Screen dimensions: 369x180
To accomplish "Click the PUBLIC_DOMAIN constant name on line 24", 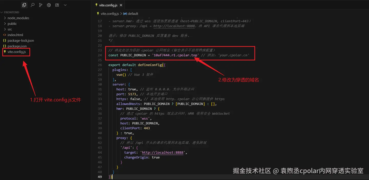I will 133,55.
